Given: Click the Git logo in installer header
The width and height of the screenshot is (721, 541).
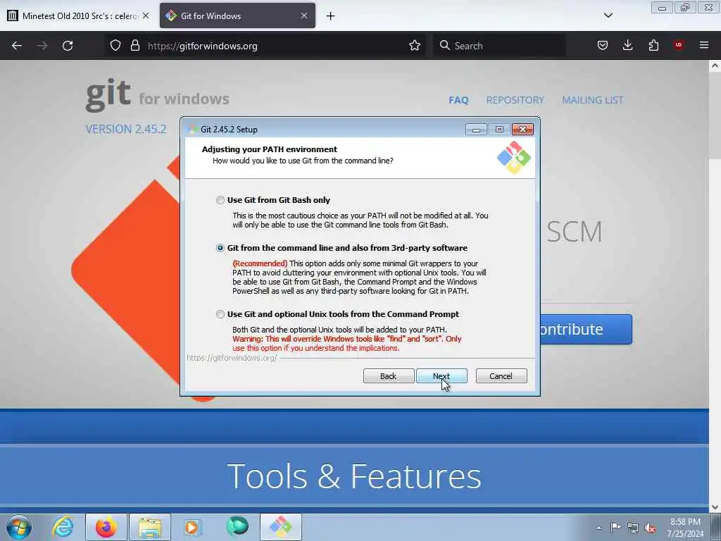Looking at the screenshot, I should (513, 158).
